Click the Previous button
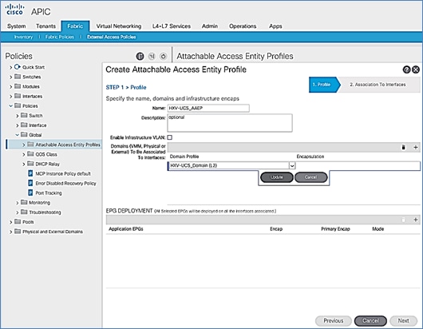Image resolution: width=423 pixels, height=329 pixels. [334, 321]
